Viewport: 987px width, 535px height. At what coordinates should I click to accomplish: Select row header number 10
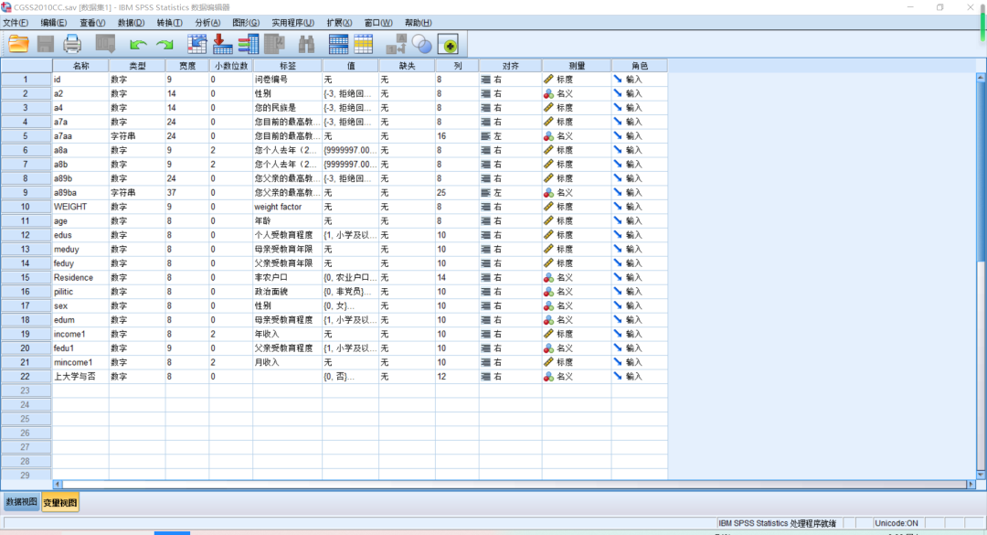(x=26, y=207)
